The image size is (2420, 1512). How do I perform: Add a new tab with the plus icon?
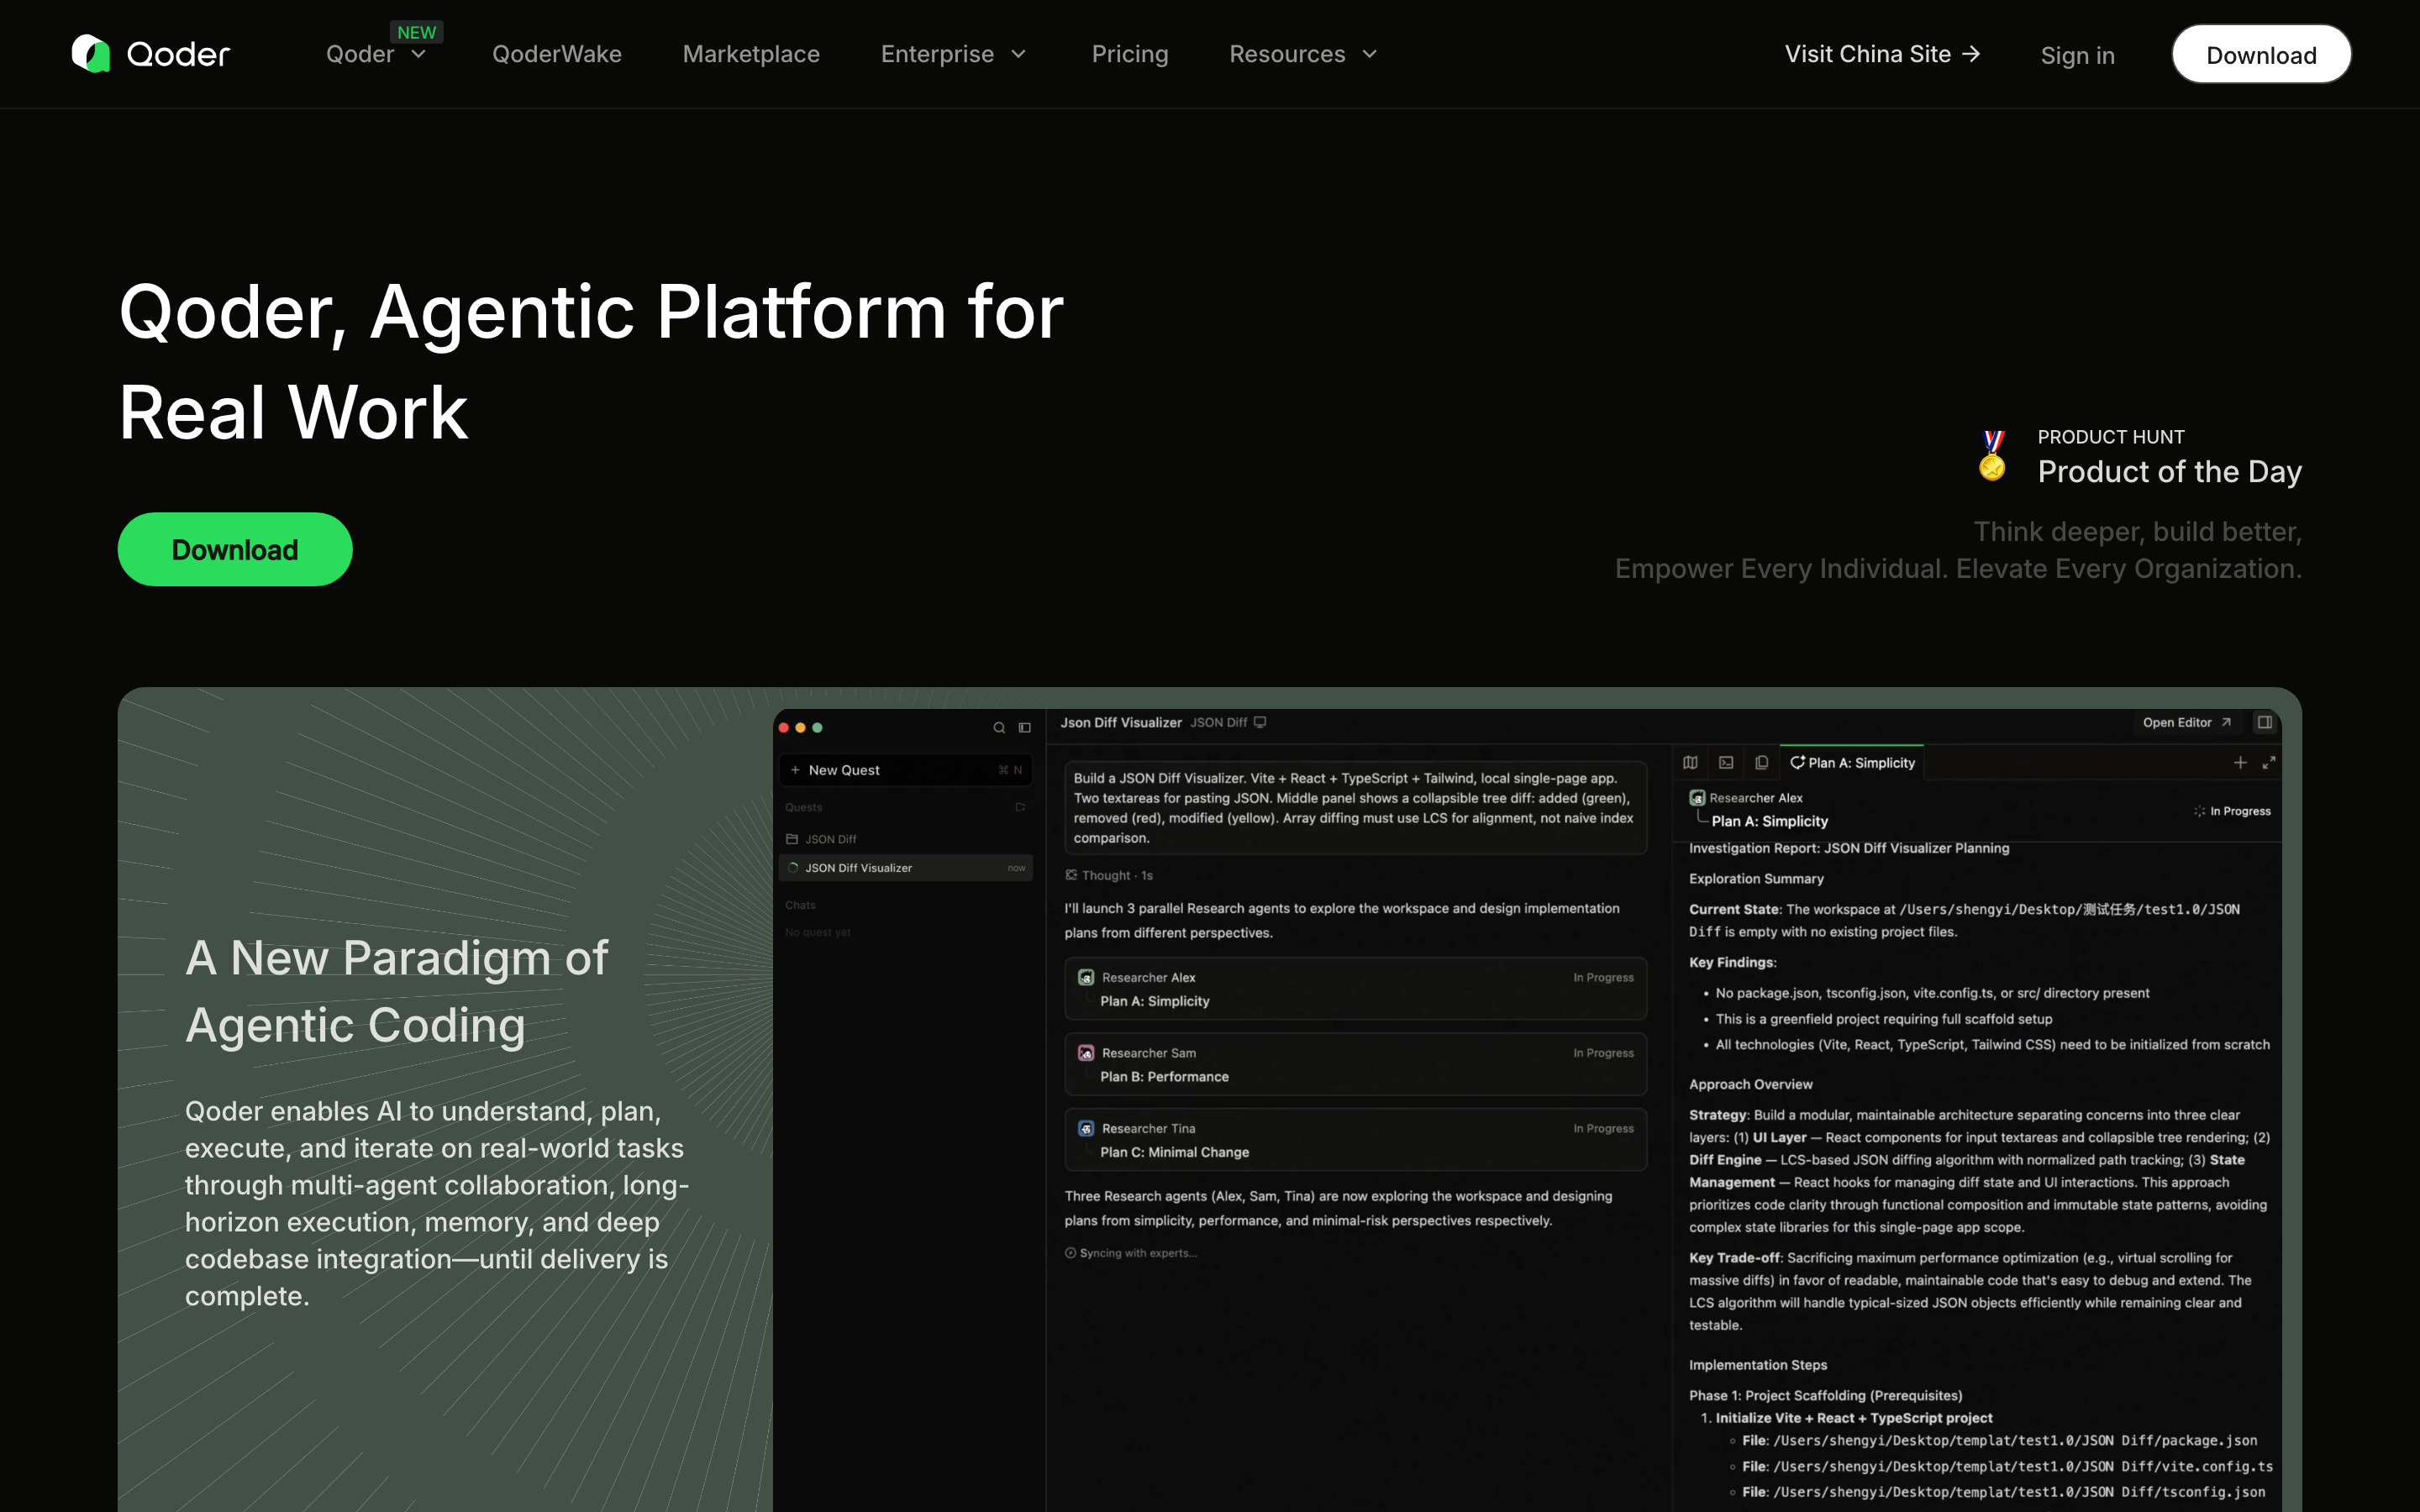click(x=2240, y=763)
